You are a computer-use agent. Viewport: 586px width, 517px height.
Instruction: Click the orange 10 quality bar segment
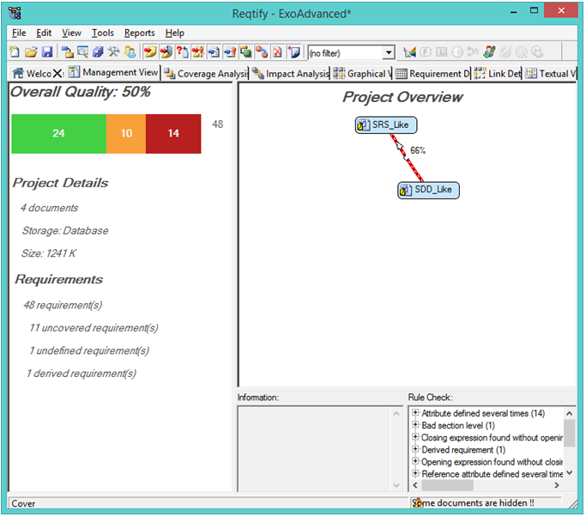126,134
